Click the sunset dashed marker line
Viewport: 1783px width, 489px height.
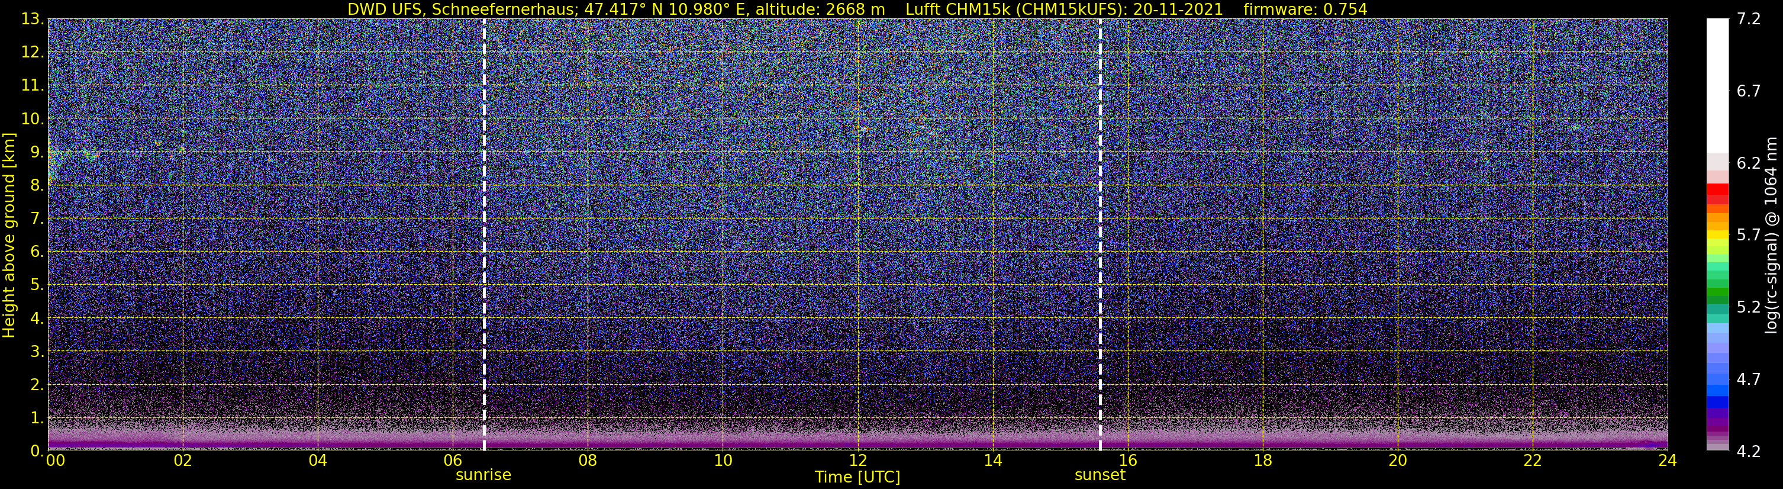point(1100,235)
